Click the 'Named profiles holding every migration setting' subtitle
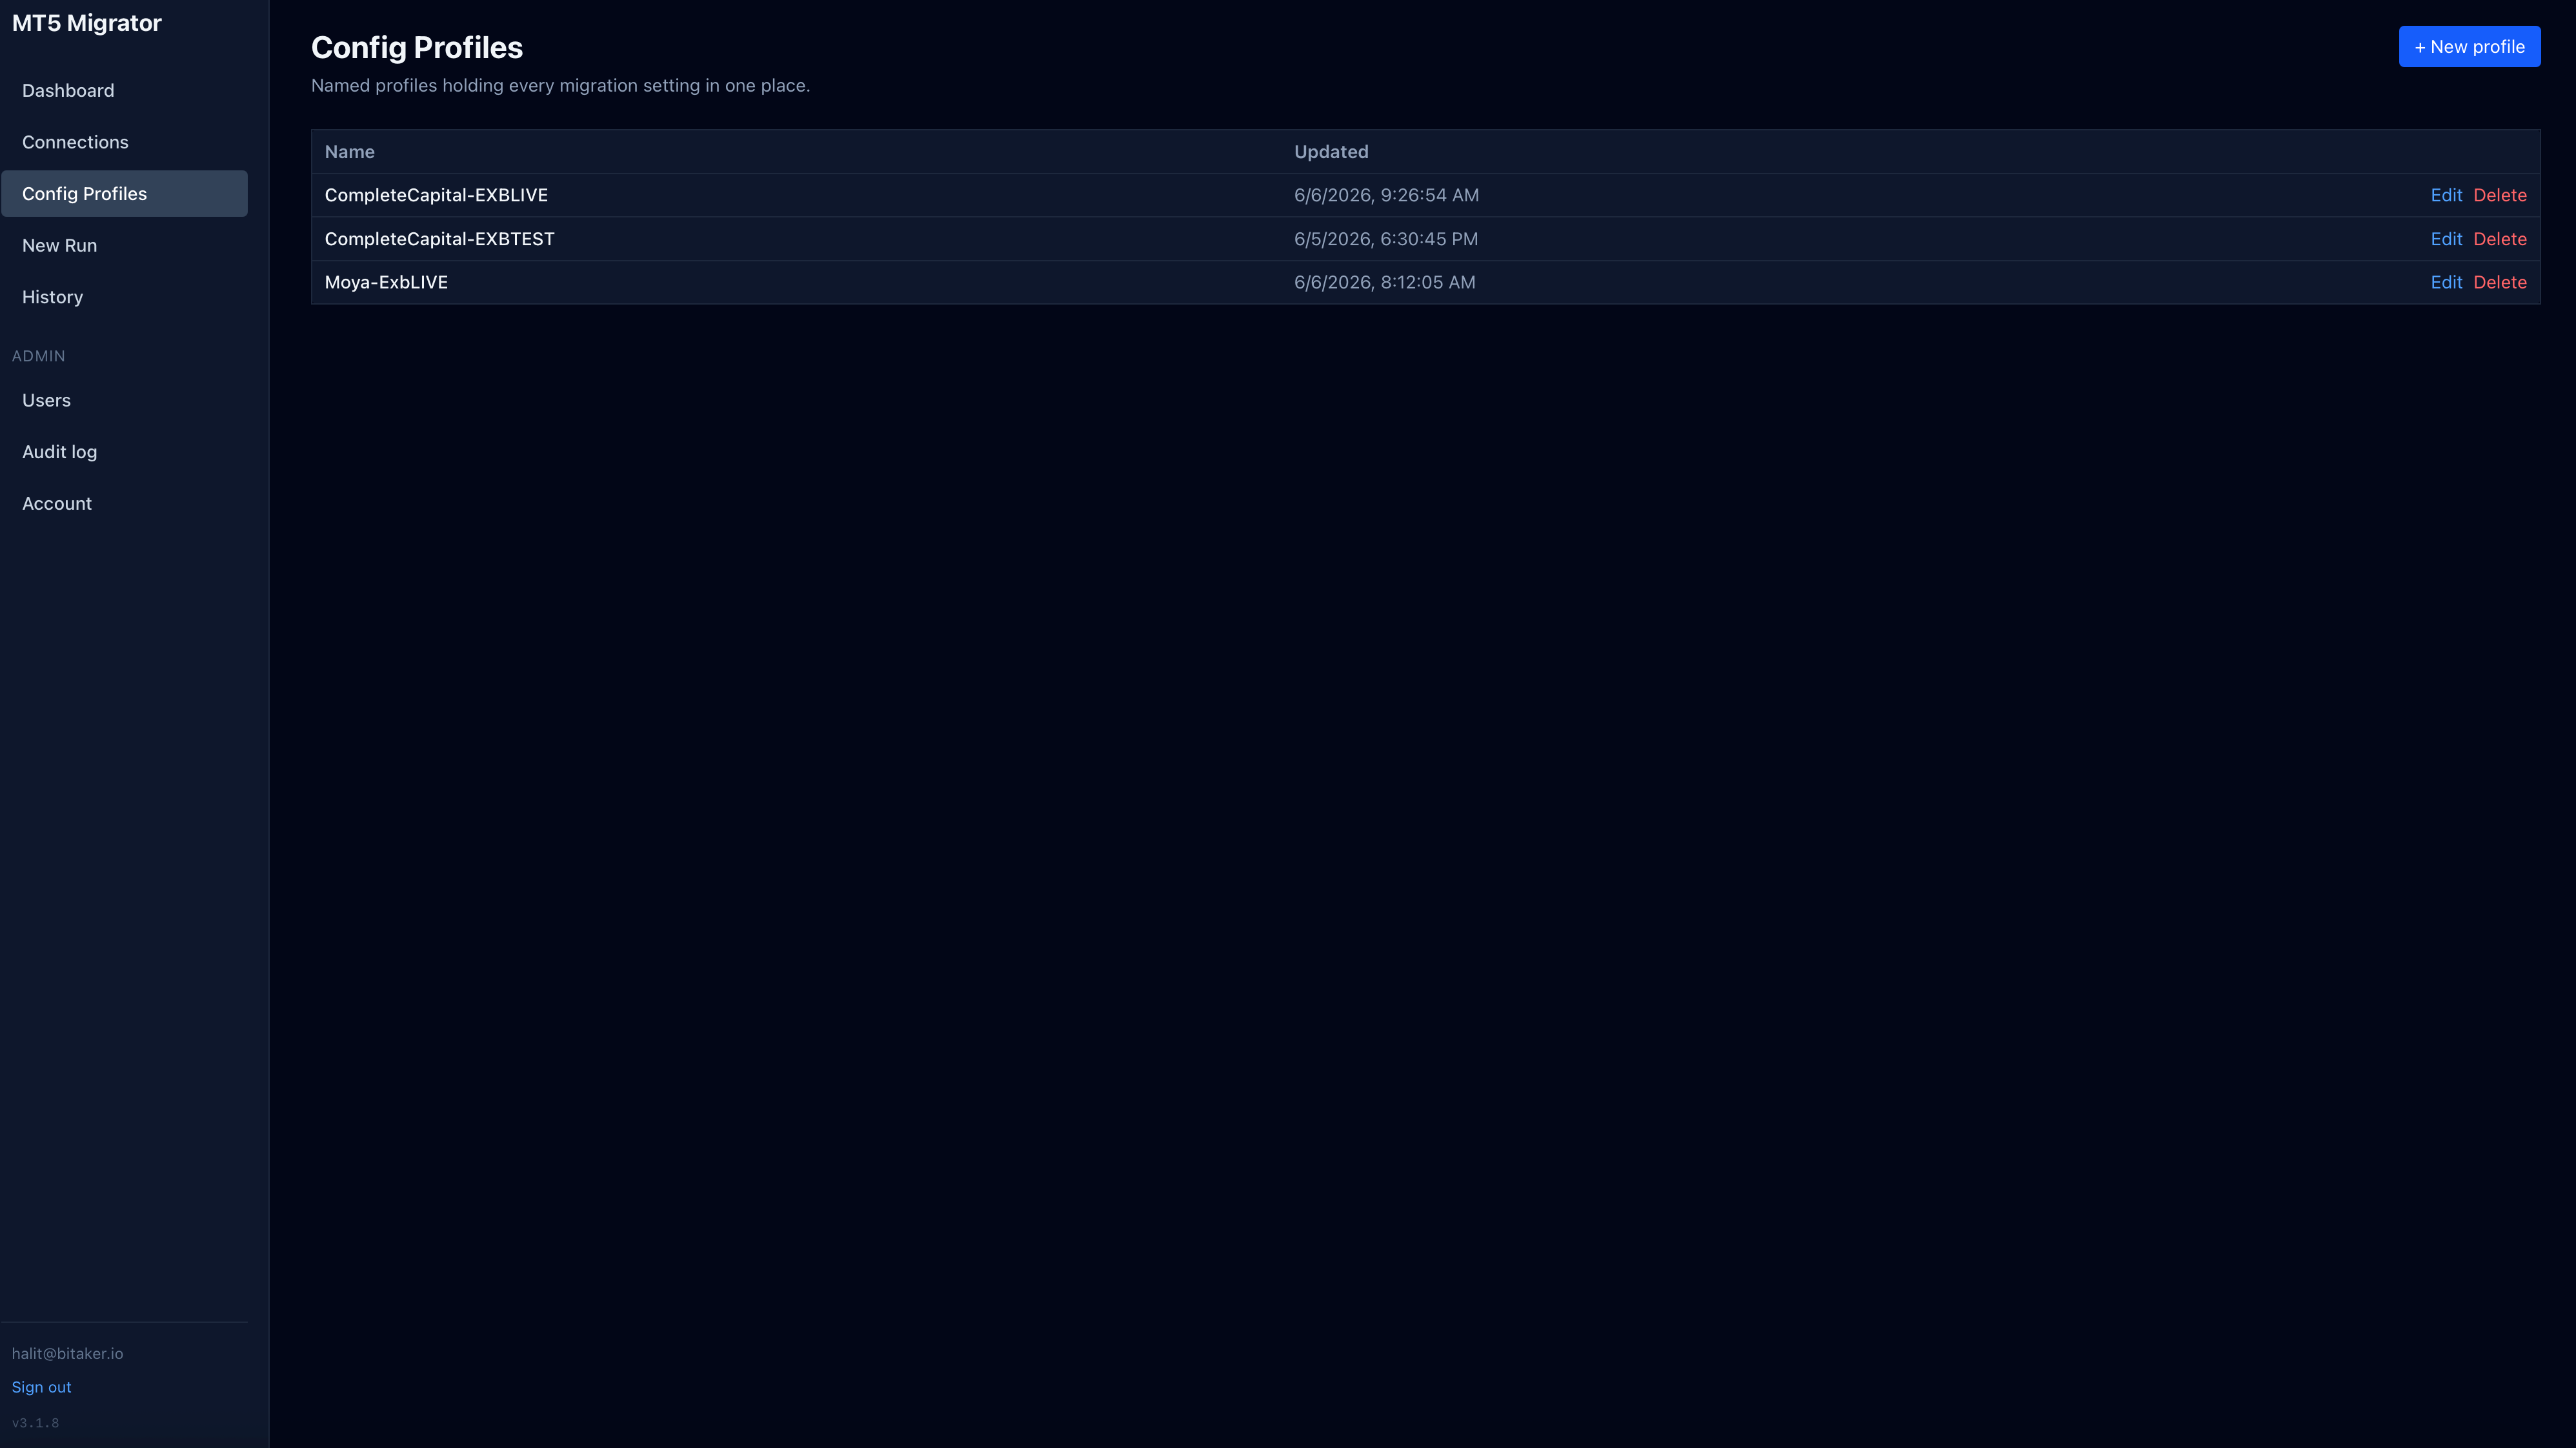The width and height of the screenshot is (2576, 1448). pos(560,86)
